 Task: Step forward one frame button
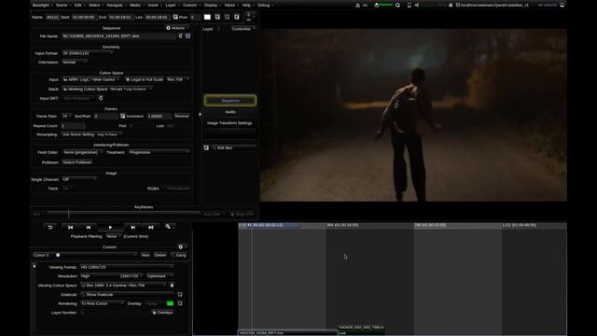point(132,227)
